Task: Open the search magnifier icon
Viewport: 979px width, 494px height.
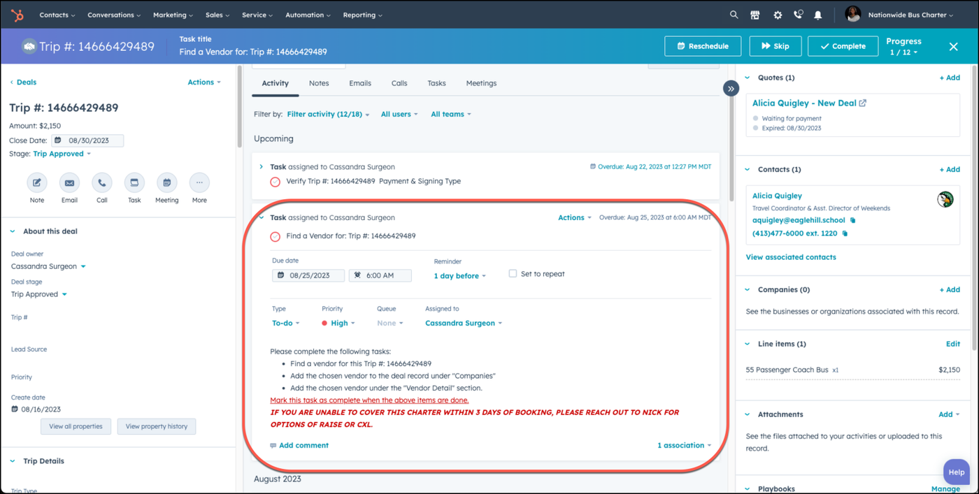Action: pos(734,15)
